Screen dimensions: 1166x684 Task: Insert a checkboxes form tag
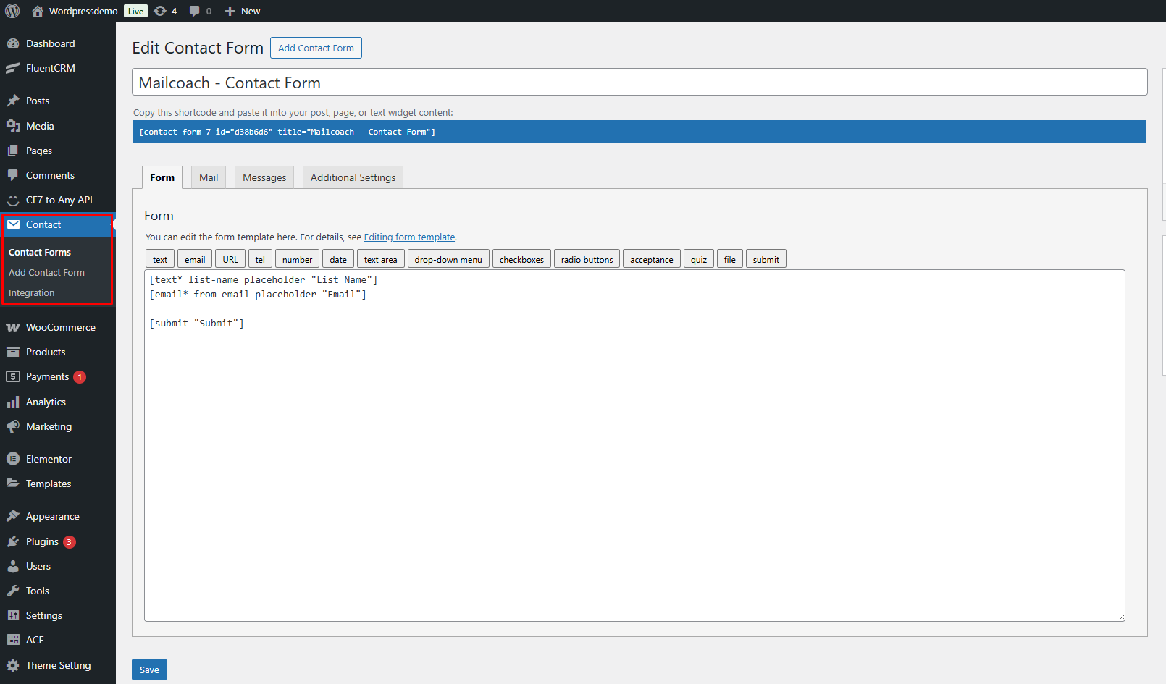click(521, 259)
